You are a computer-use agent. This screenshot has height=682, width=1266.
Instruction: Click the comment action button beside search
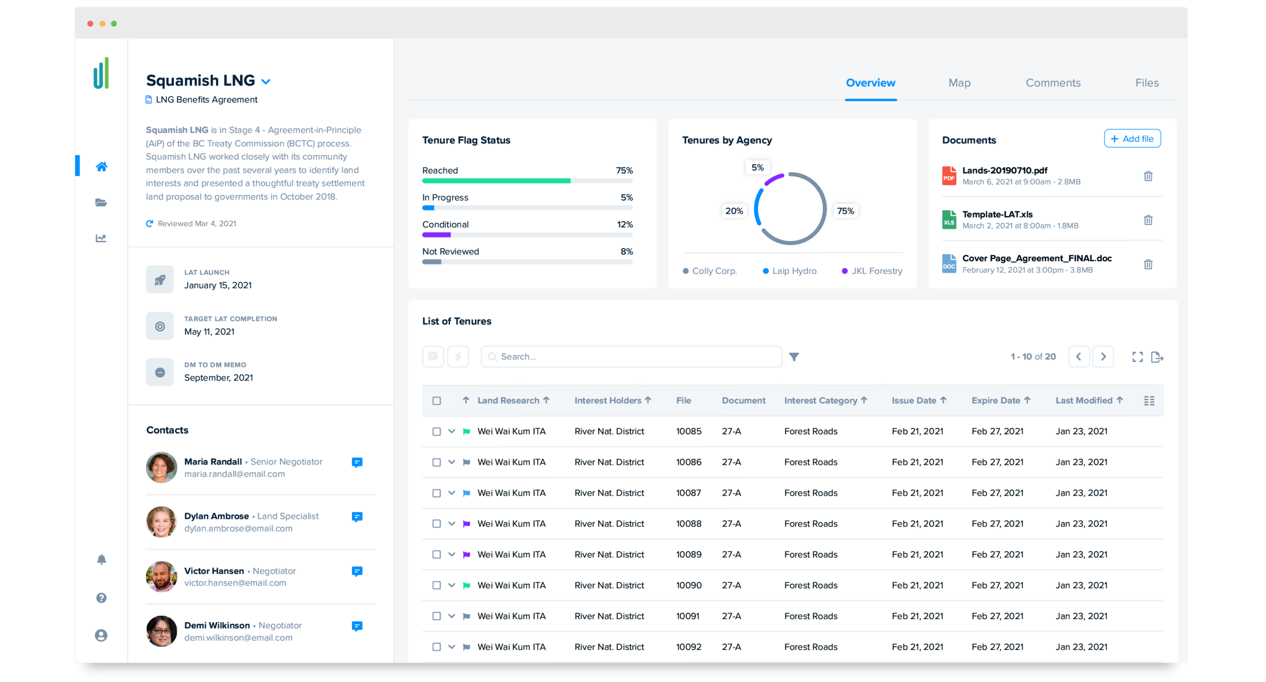tap(433, 356)
